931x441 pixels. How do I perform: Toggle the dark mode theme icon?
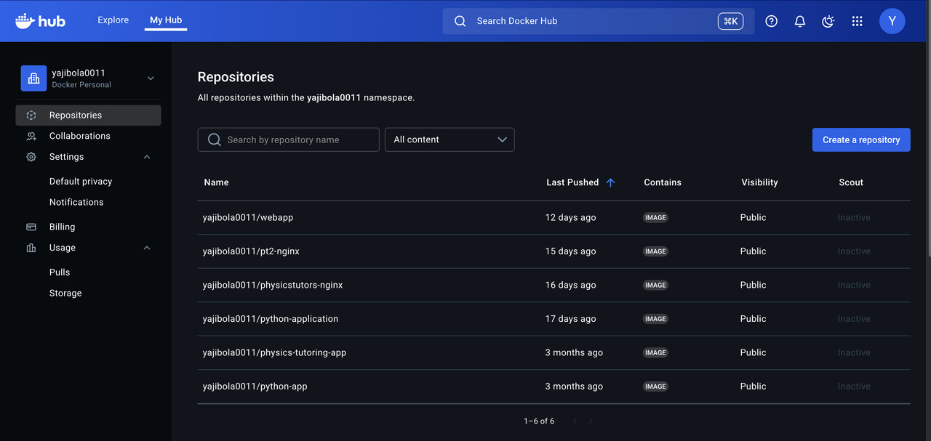[828, 21]
